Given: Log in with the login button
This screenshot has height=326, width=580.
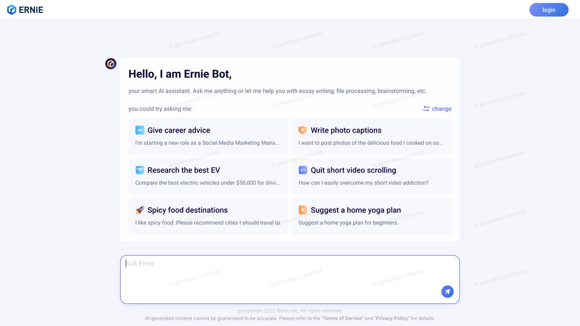Looking at the screenshot, I should (x=548, y=10).
